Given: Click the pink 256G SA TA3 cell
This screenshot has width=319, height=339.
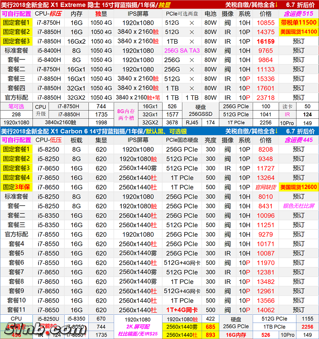Looking at the screenshot, I should [x=182, y=51].
